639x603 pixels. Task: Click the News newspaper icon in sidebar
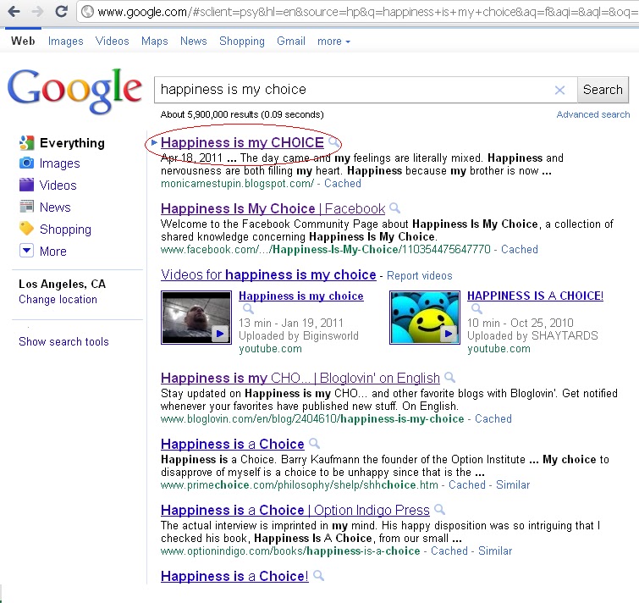(x=26, y=207)
